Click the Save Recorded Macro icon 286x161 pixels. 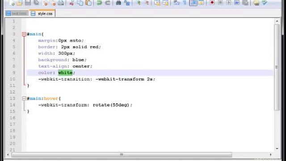tap(245, 3)
